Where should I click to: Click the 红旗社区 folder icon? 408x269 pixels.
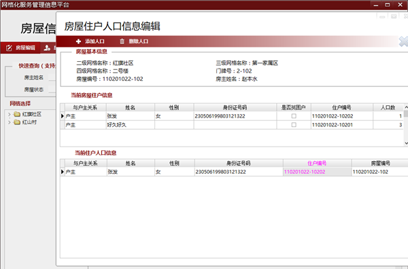17,114
